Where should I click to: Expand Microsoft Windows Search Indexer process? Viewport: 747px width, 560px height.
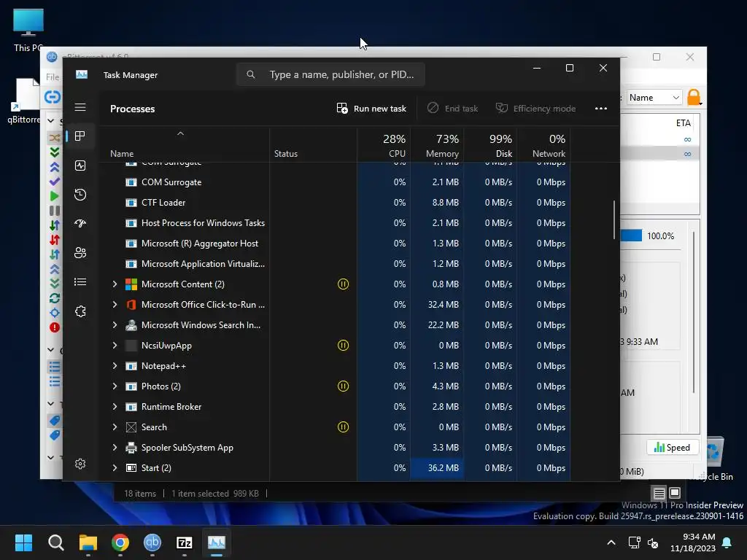[x=115, y=325]
